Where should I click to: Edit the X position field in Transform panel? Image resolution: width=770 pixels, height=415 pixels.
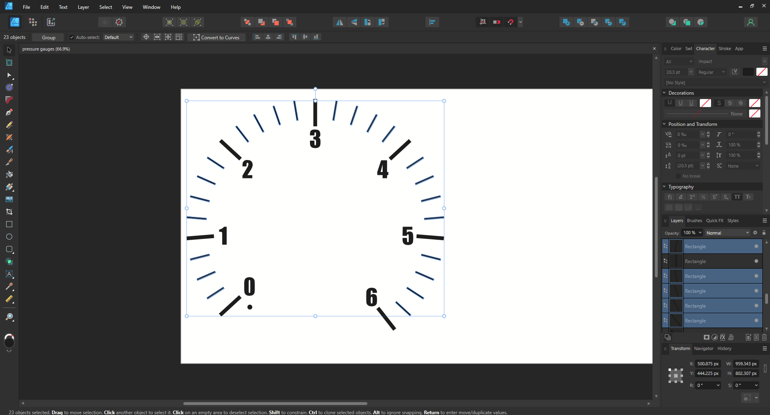[x=708, y=364]
